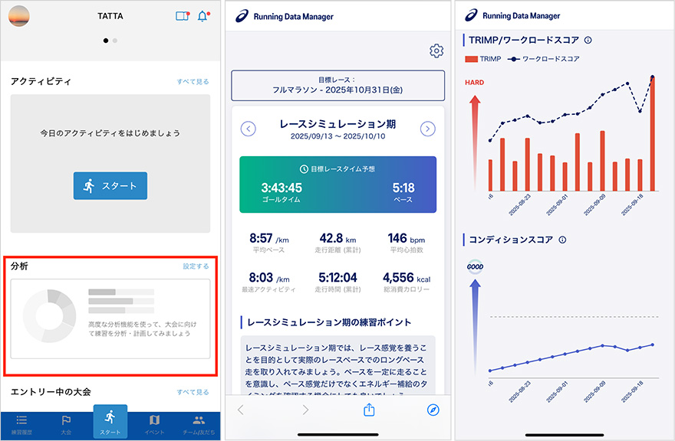The image size is (675, 441).
Task: Select the 目標レース full marathon box
Action: pyautogui.click(x=337, y=85)
